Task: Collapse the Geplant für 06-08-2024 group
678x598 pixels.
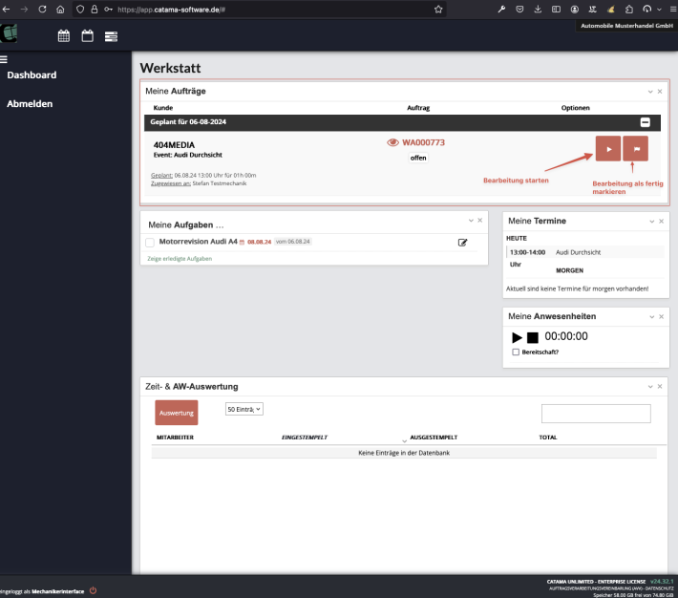Action: click(x=646, y=122)
